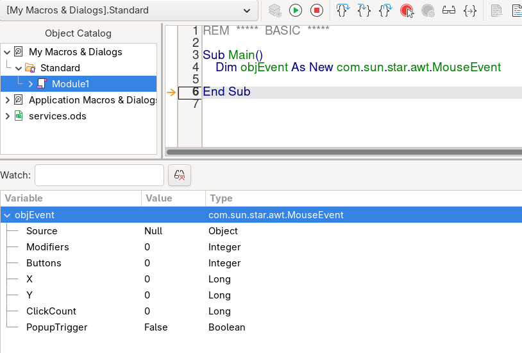Collapse the My Macros & Dialogs tree node
The height and width of the screenshot is (353, 522).
pyautogui.click(x=7, y=52)
